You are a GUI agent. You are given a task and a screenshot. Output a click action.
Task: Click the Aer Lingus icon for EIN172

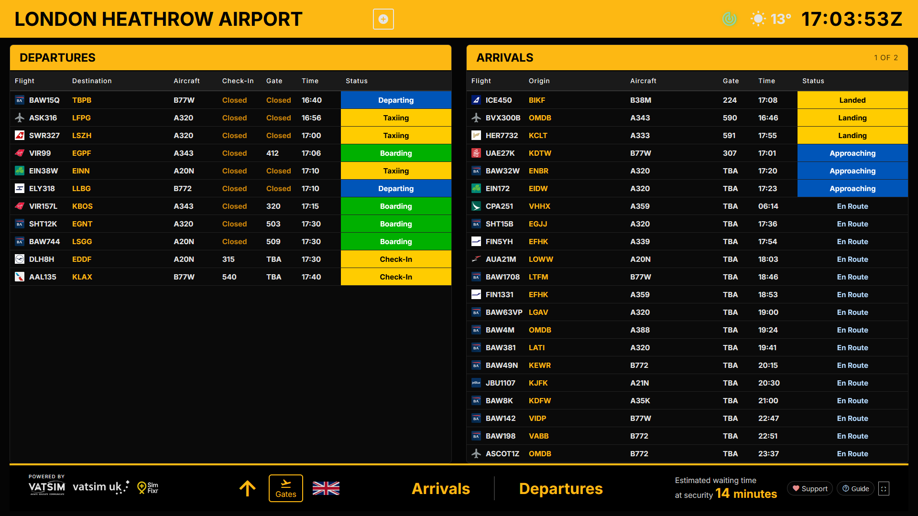tap(476, 189)
